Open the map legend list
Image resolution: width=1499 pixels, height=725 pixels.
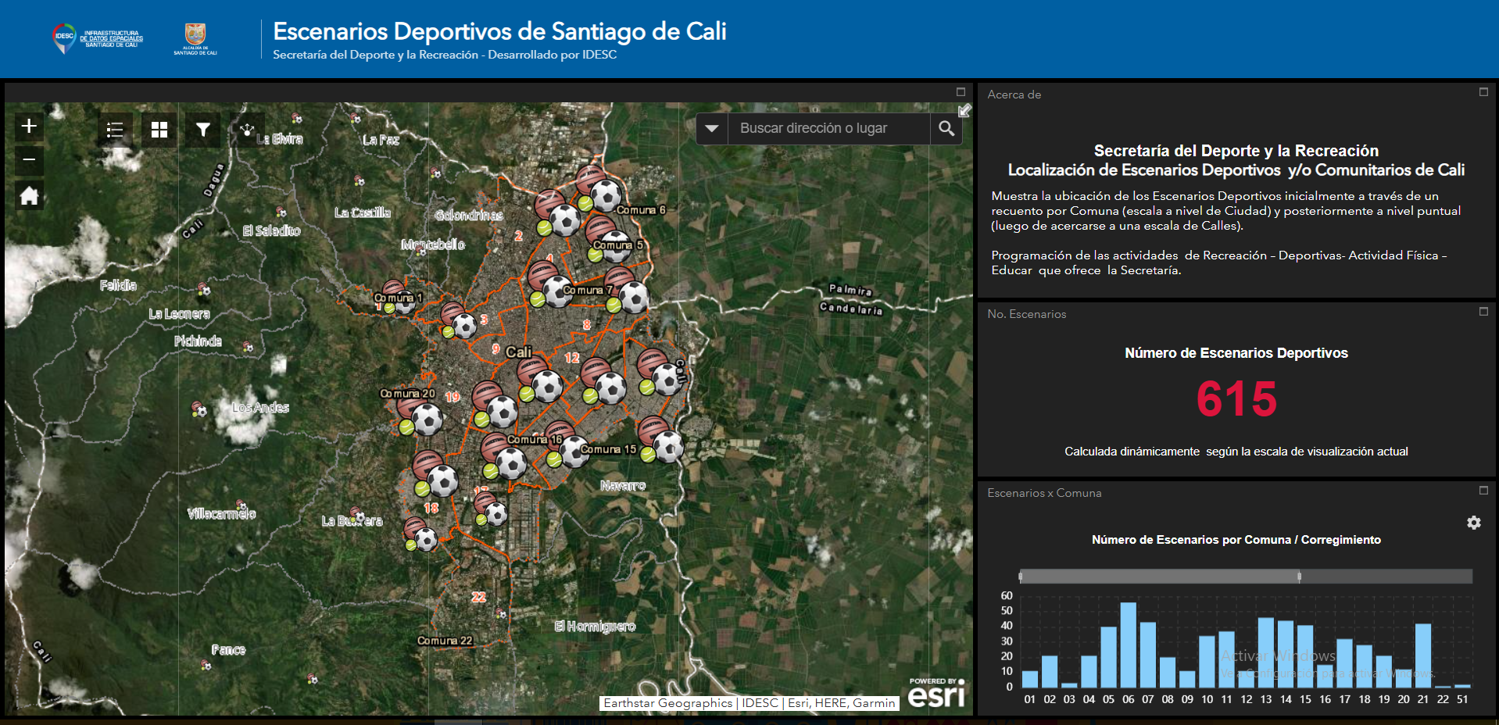pos(115,130)
